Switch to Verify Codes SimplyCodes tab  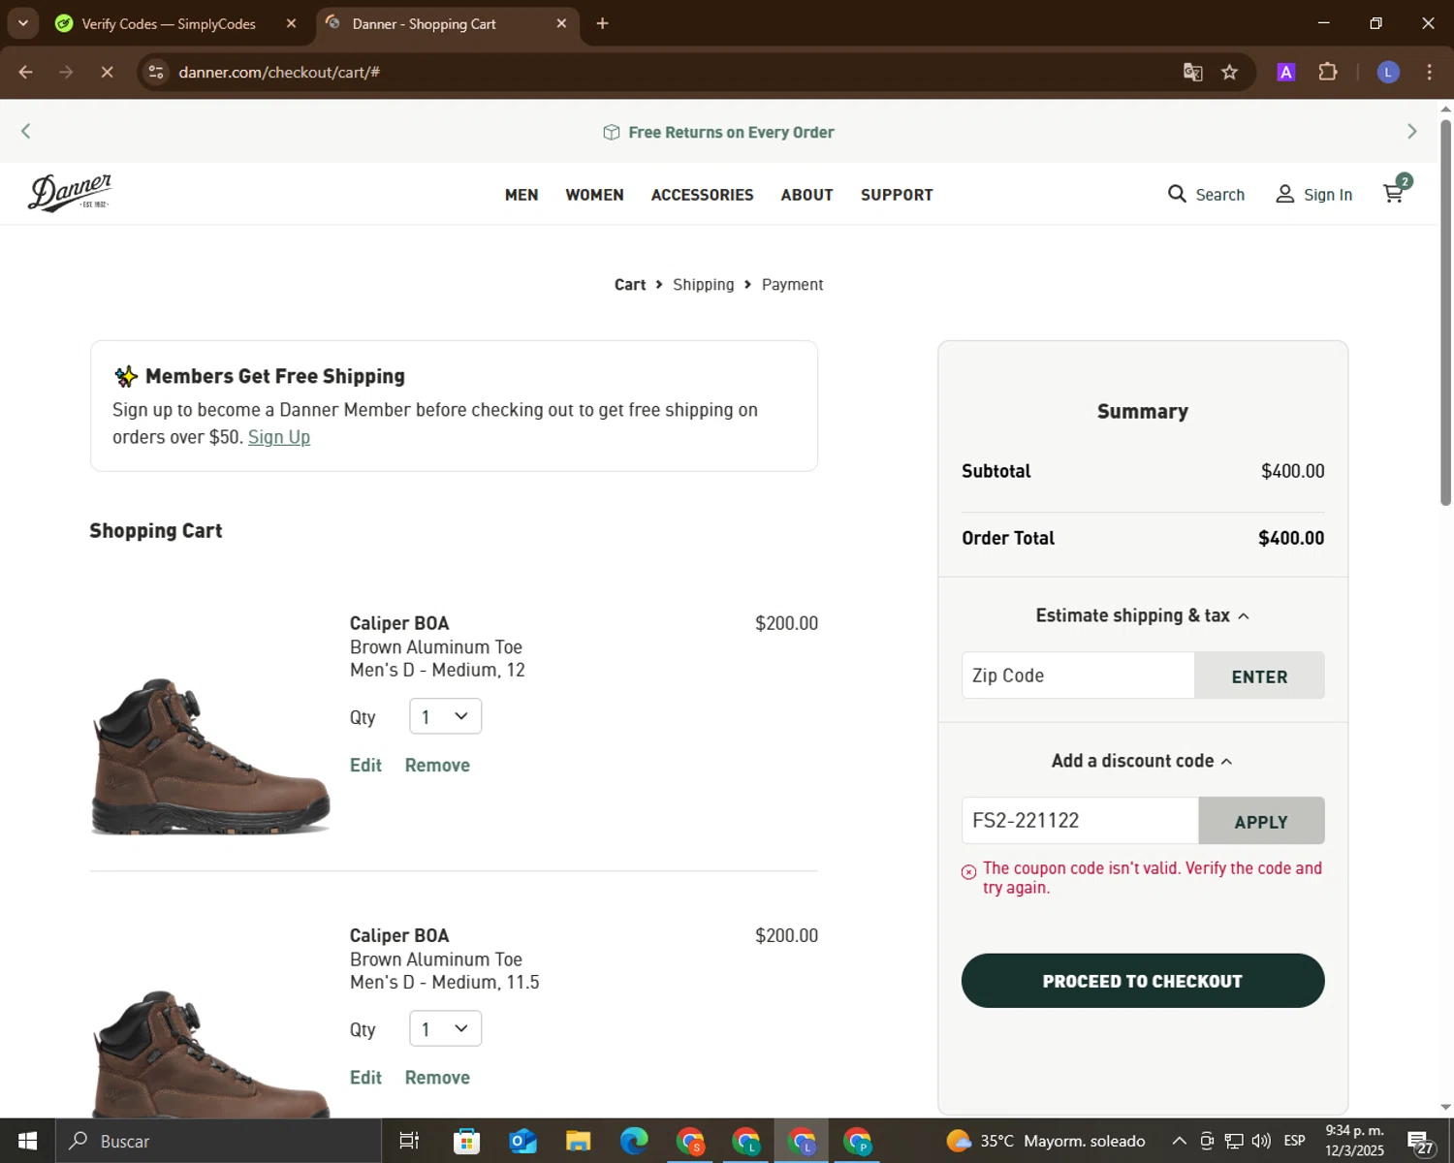coord(169,23)
